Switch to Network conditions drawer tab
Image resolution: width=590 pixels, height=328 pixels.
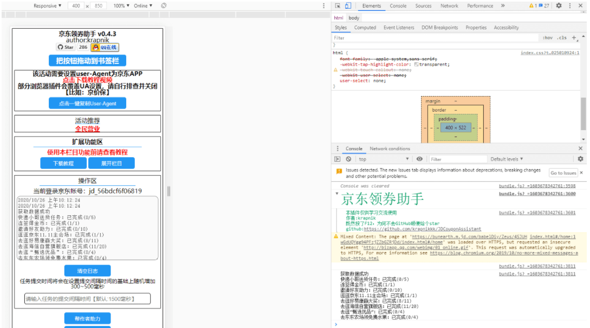(x=390, y=149)
